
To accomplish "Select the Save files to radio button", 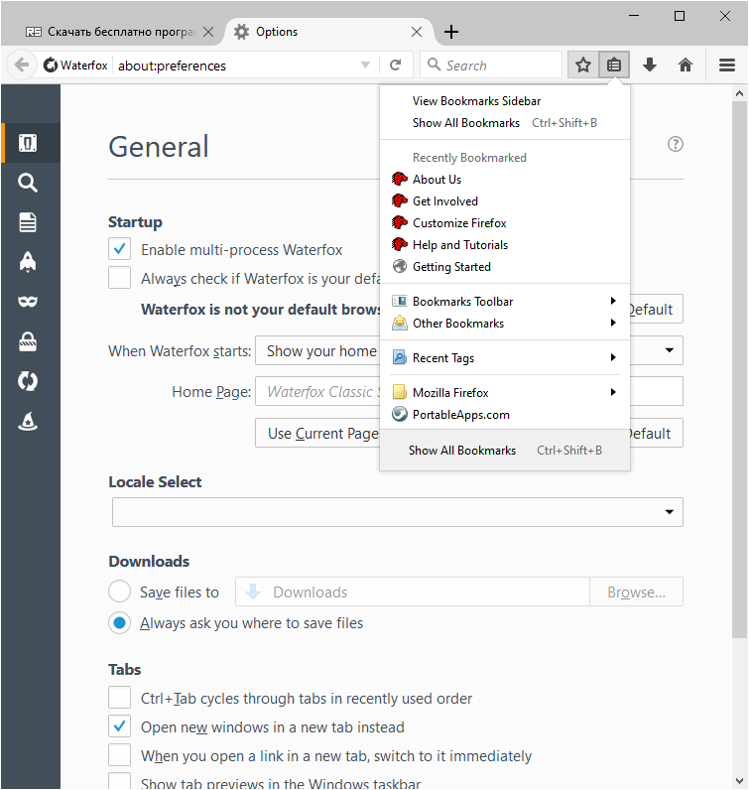I will click(x=120, y=592).
